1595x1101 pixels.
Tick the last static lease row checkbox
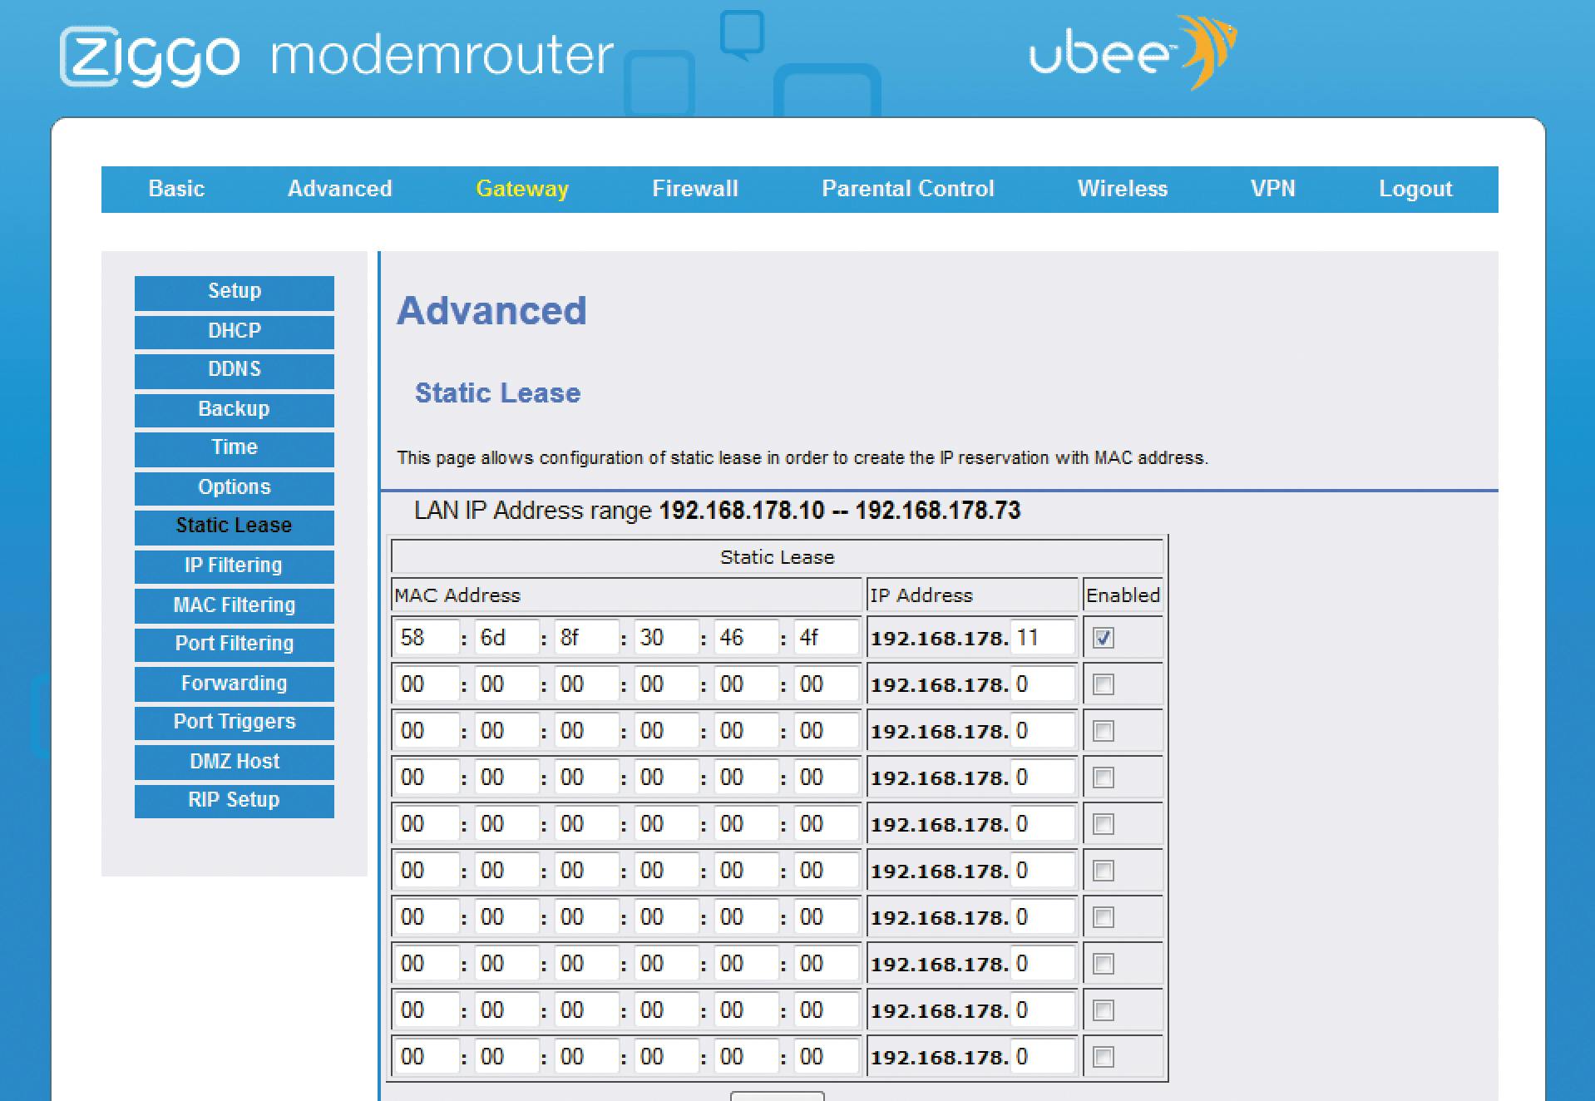1104,1057
